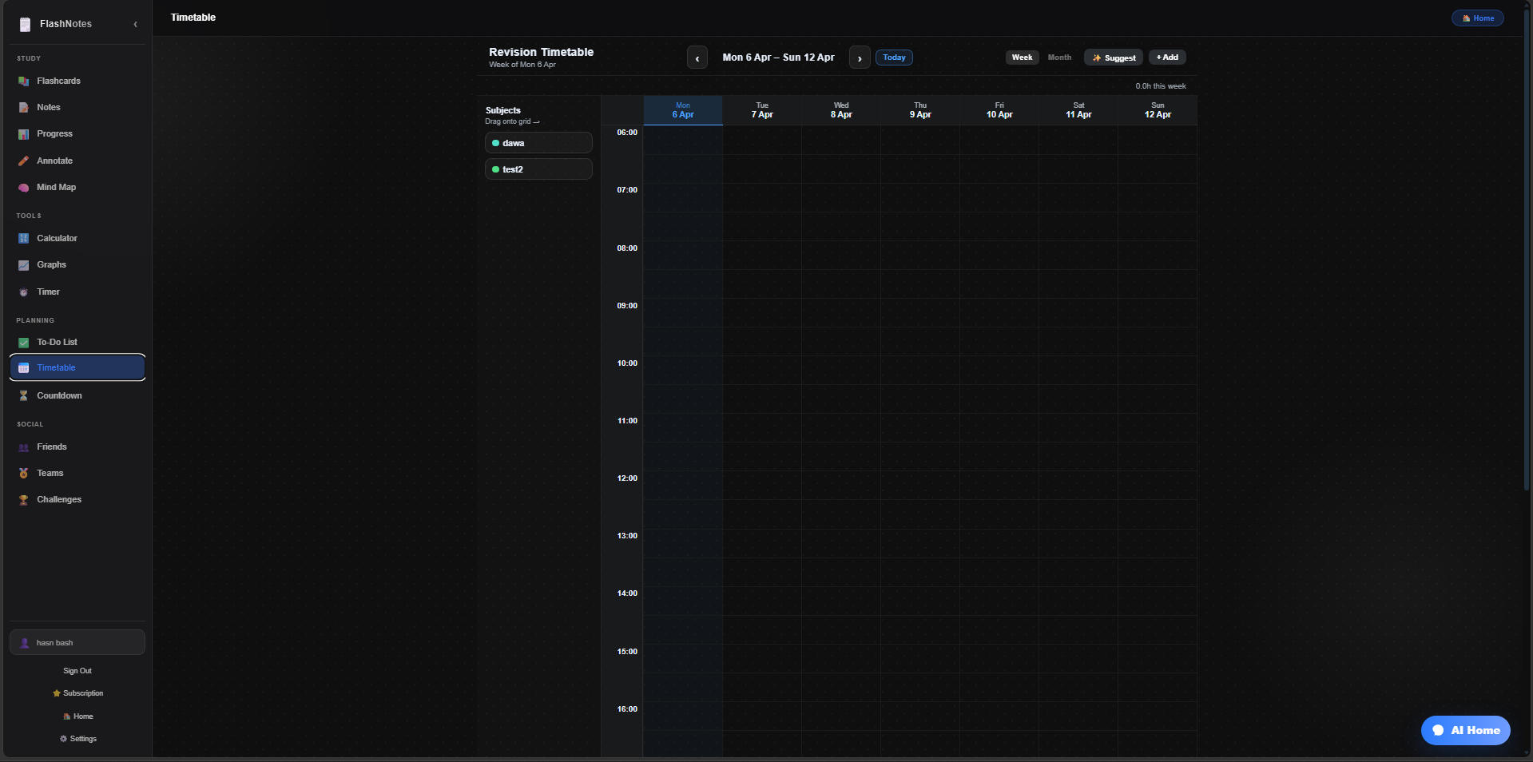Advance to next week arrow
The width and height of the screenshot is (1533, 762).
pos(860,58)
